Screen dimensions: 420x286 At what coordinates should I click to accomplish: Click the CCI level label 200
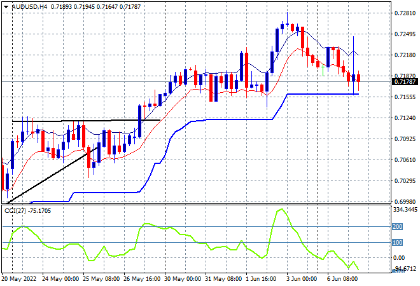397,227
